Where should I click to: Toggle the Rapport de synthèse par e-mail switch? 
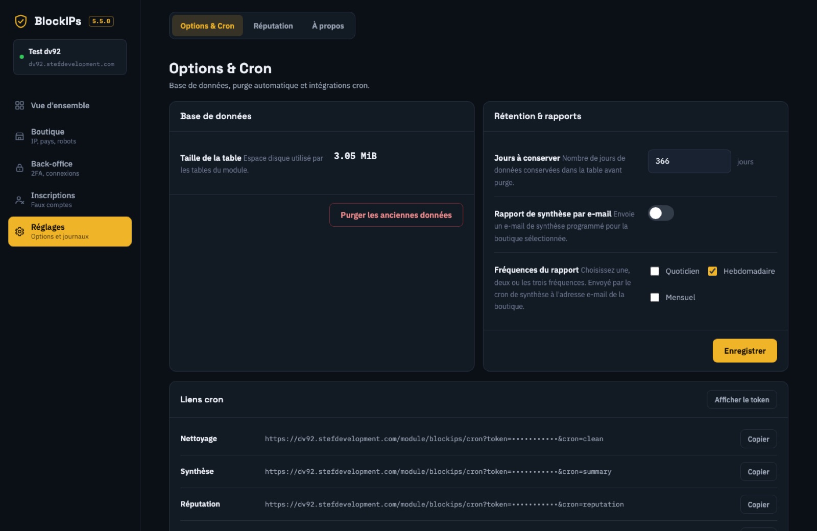[x=661, y=213]
